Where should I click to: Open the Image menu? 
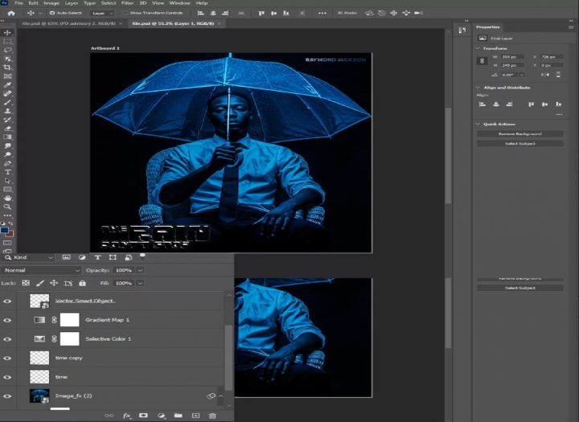click(51, 3)
